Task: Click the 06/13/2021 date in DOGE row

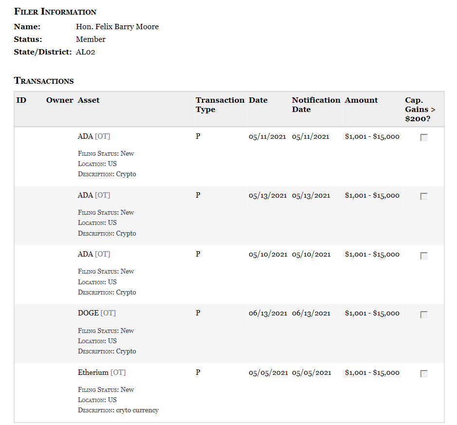Action: [x=268, y=314]
